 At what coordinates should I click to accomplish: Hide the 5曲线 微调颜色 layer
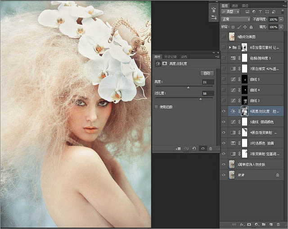coord(224,122)
